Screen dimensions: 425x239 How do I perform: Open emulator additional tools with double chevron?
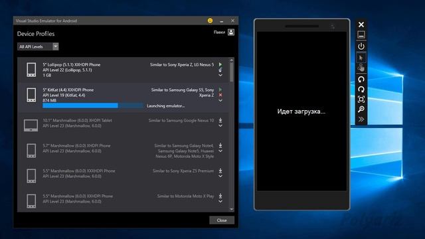coord(361,119)
